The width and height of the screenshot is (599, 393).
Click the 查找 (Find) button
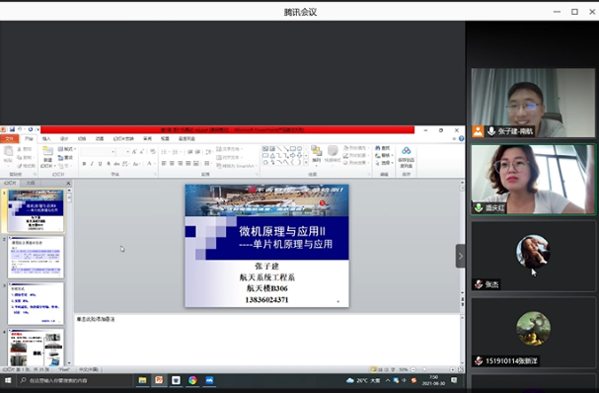pyautogui.click(x=383, y=148)
